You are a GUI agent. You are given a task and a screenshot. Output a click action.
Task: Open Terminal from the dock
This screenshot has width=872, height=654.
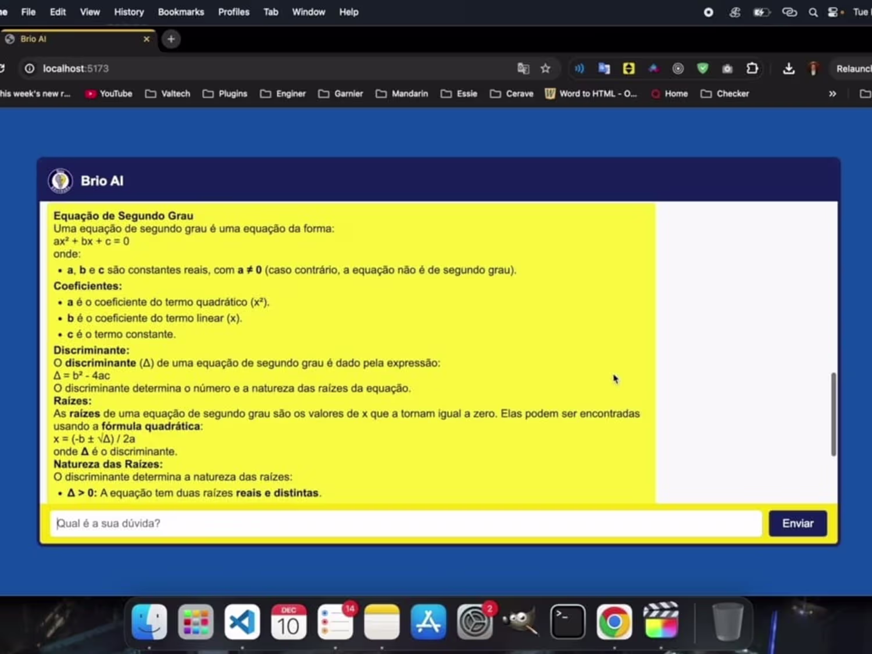pyautogui.click(x=568, y=622)
